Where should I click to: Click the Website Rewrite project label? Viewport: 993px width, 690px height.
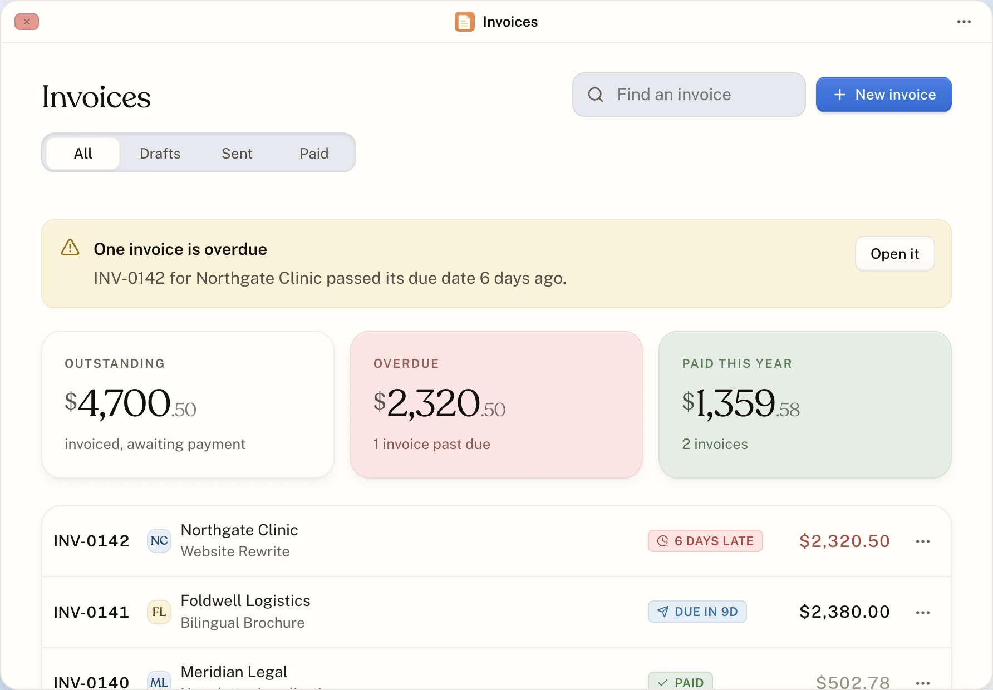click(235, 551)
